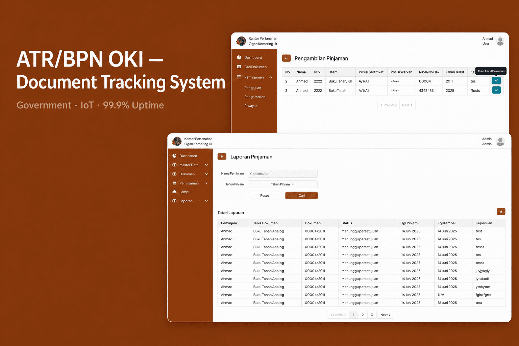This screenshot has width=519, height=346.
Task: Click check button in Ahmad 00004 row
Action: click(x=496, y=81)
